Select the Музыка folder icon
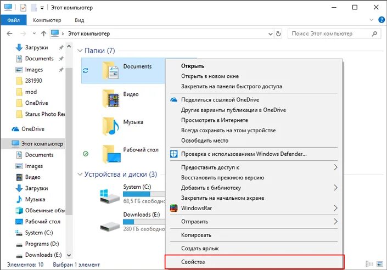This screenshot has height=270, width=387. click(111, 126)
